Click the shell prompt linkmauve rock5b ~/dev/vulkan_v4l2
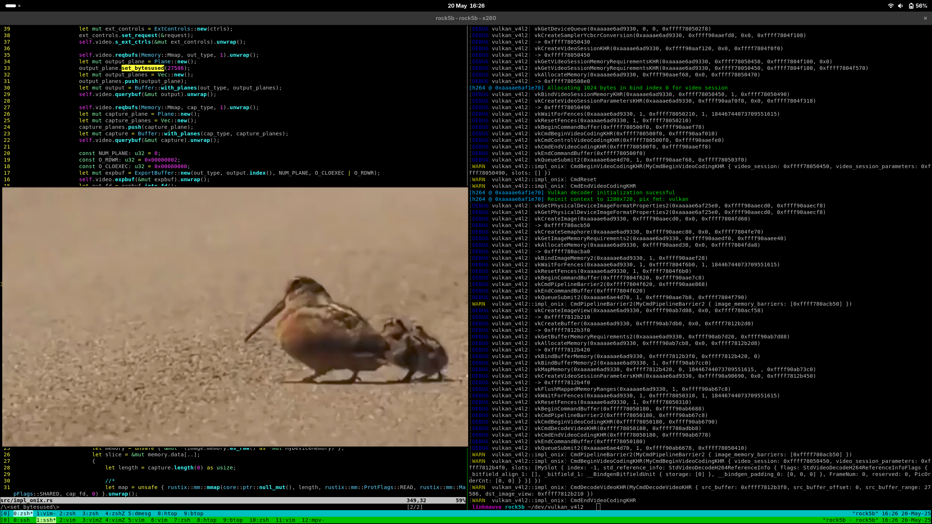The height and width of the screenshot is (524, 932). (x=528, y=507)
